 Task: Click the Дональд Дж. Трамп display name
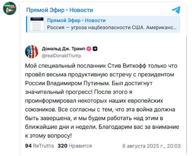(x=63, y=49)
